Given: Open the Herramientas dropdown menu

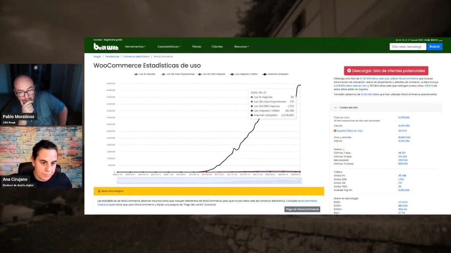Looking at the screenshot, I should 135,46.
